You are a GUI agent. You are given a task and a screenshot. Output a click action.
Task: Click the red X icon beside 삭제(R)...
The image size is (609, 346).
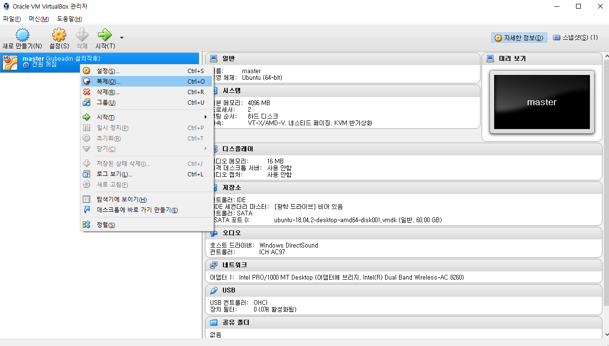click(87, 92)
